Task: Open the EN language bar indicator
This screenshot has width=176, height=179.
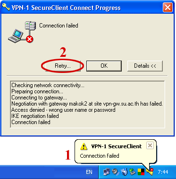Action: click(89, 172)
